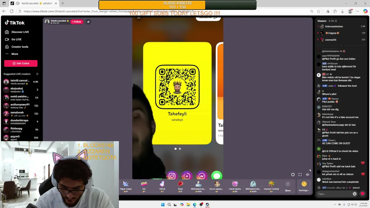This screenshot has width=370, height=208.
Task: Open Recharge coins dropdown
Action: point(304,186)
